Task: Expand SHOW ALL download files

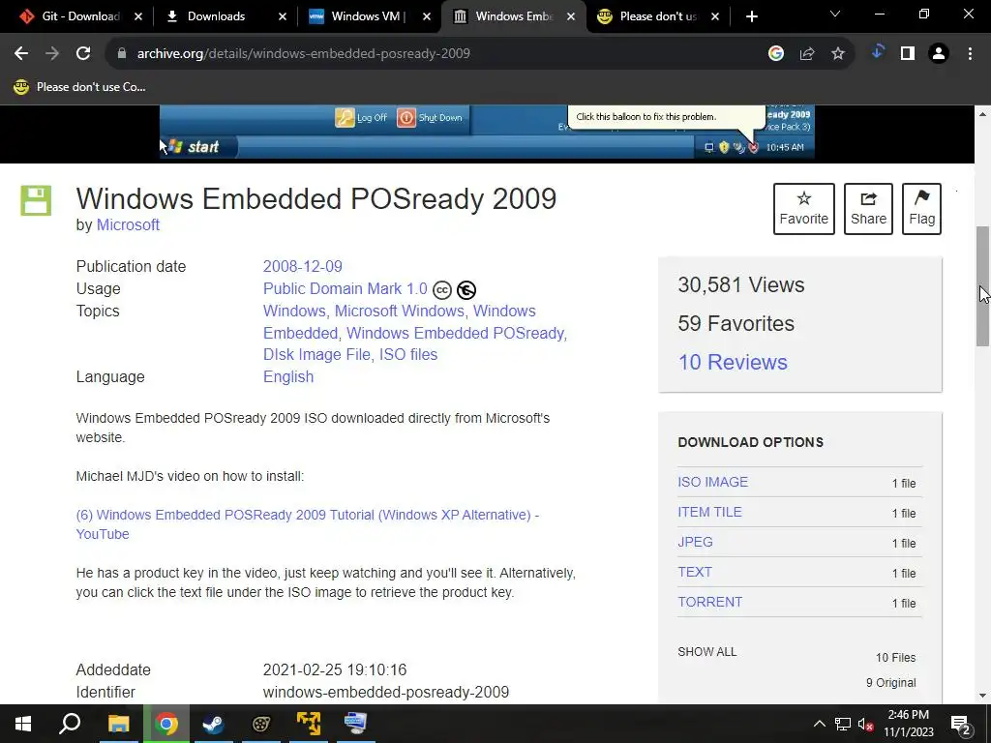Action: coord(707,652)
